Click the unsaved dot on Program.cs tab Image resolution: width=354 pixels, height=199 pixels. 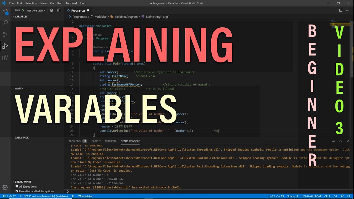click(x=88, y=11)
